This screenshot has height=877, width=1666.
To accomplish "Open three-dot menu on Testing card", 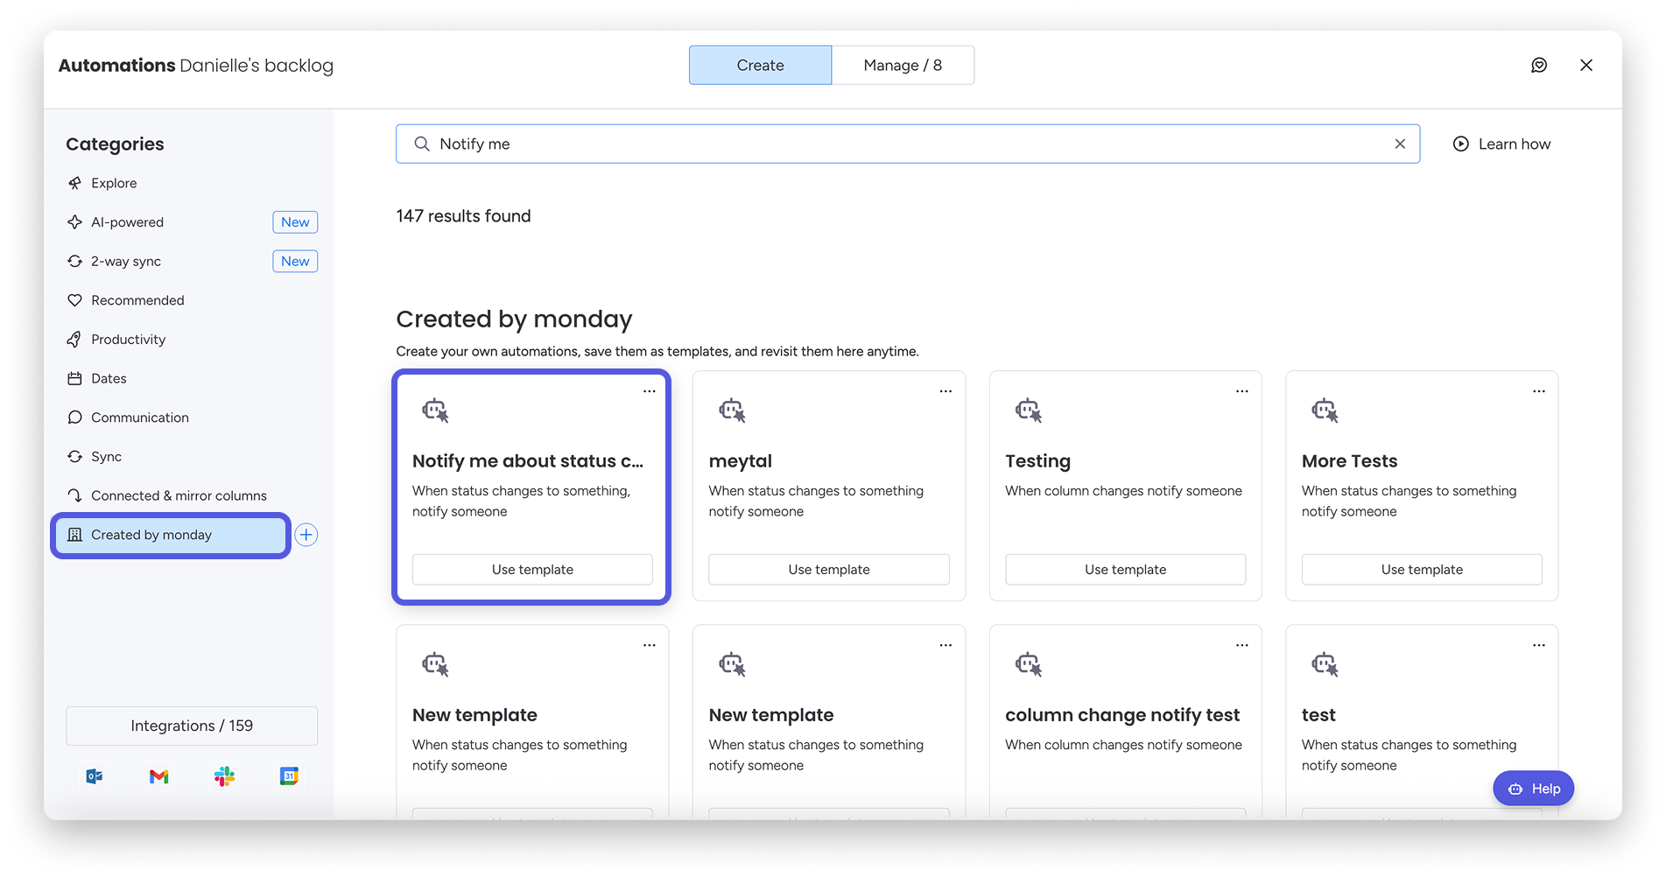I will point(1241,391).
